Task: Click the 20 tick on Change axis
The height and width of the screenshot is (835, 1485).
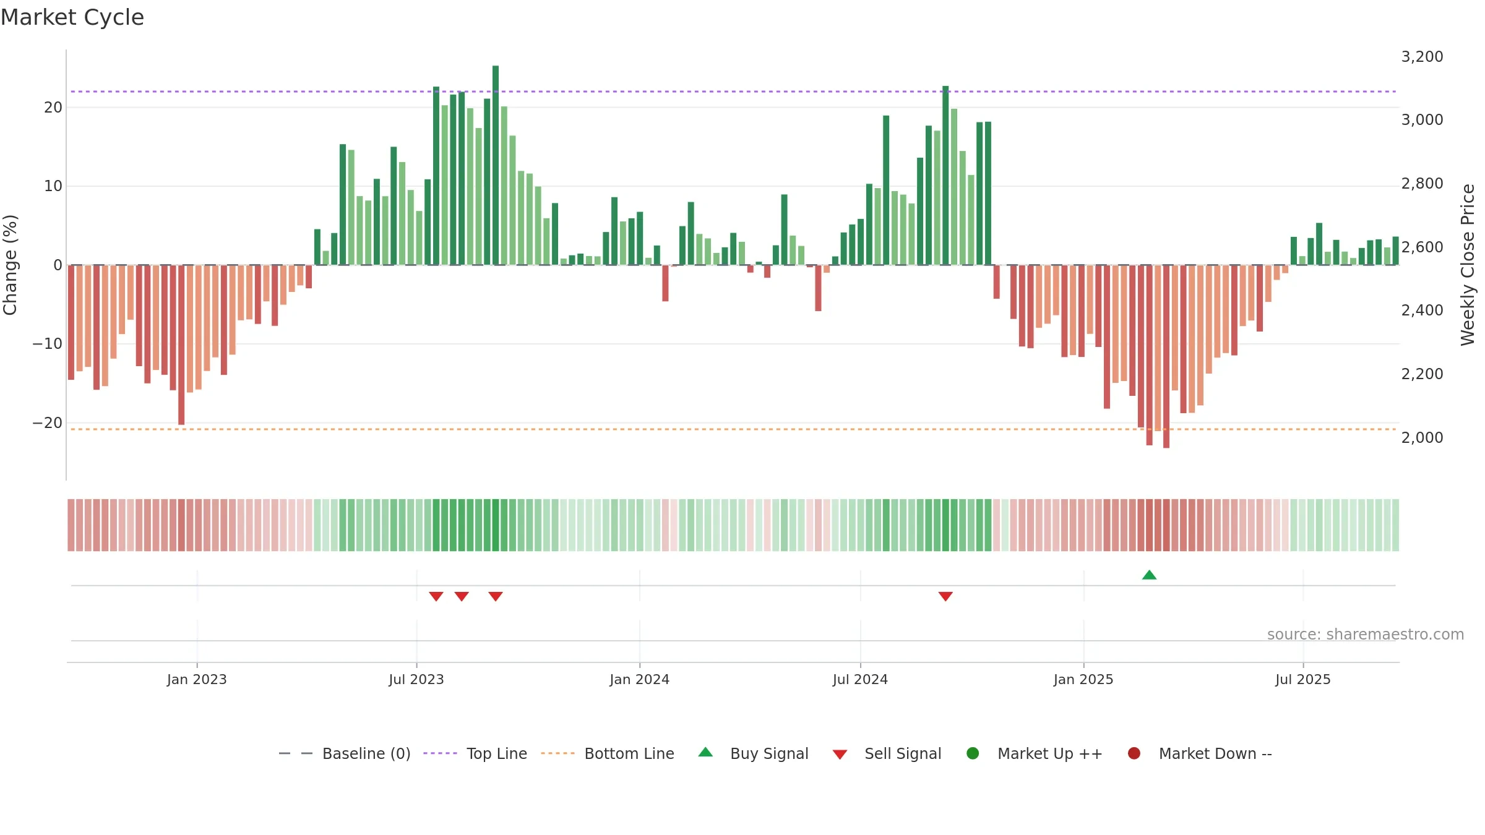Action: (53, 108)
